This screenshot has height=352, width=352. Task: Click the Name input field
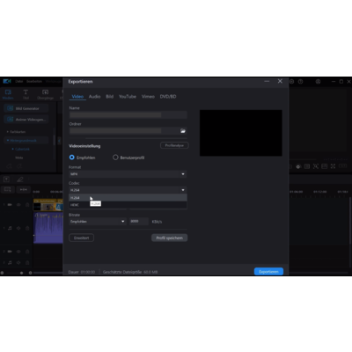click(x=128, y=115)
